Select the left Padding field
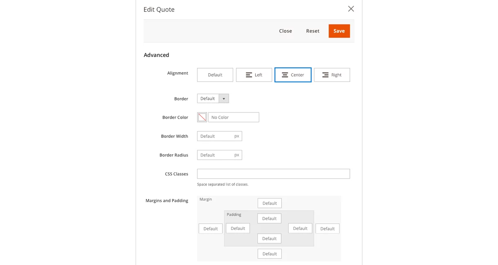Image resolution: width=498 pixels, height=265 pixels. pos(238,228)
